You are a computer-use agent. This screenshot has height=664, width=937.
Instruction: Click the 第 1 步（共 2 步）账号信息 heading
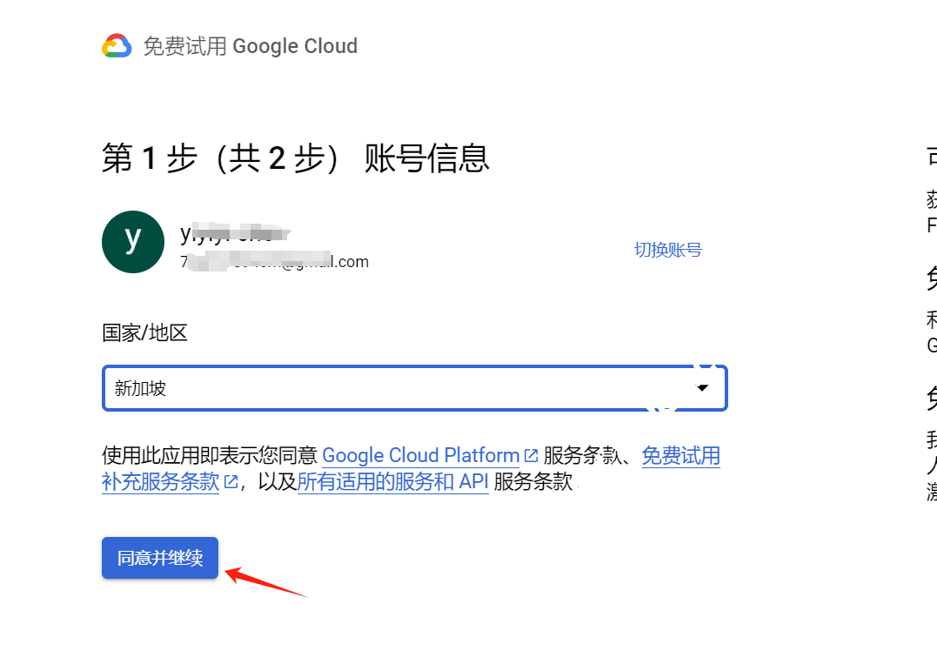click(x=296, y=158)
